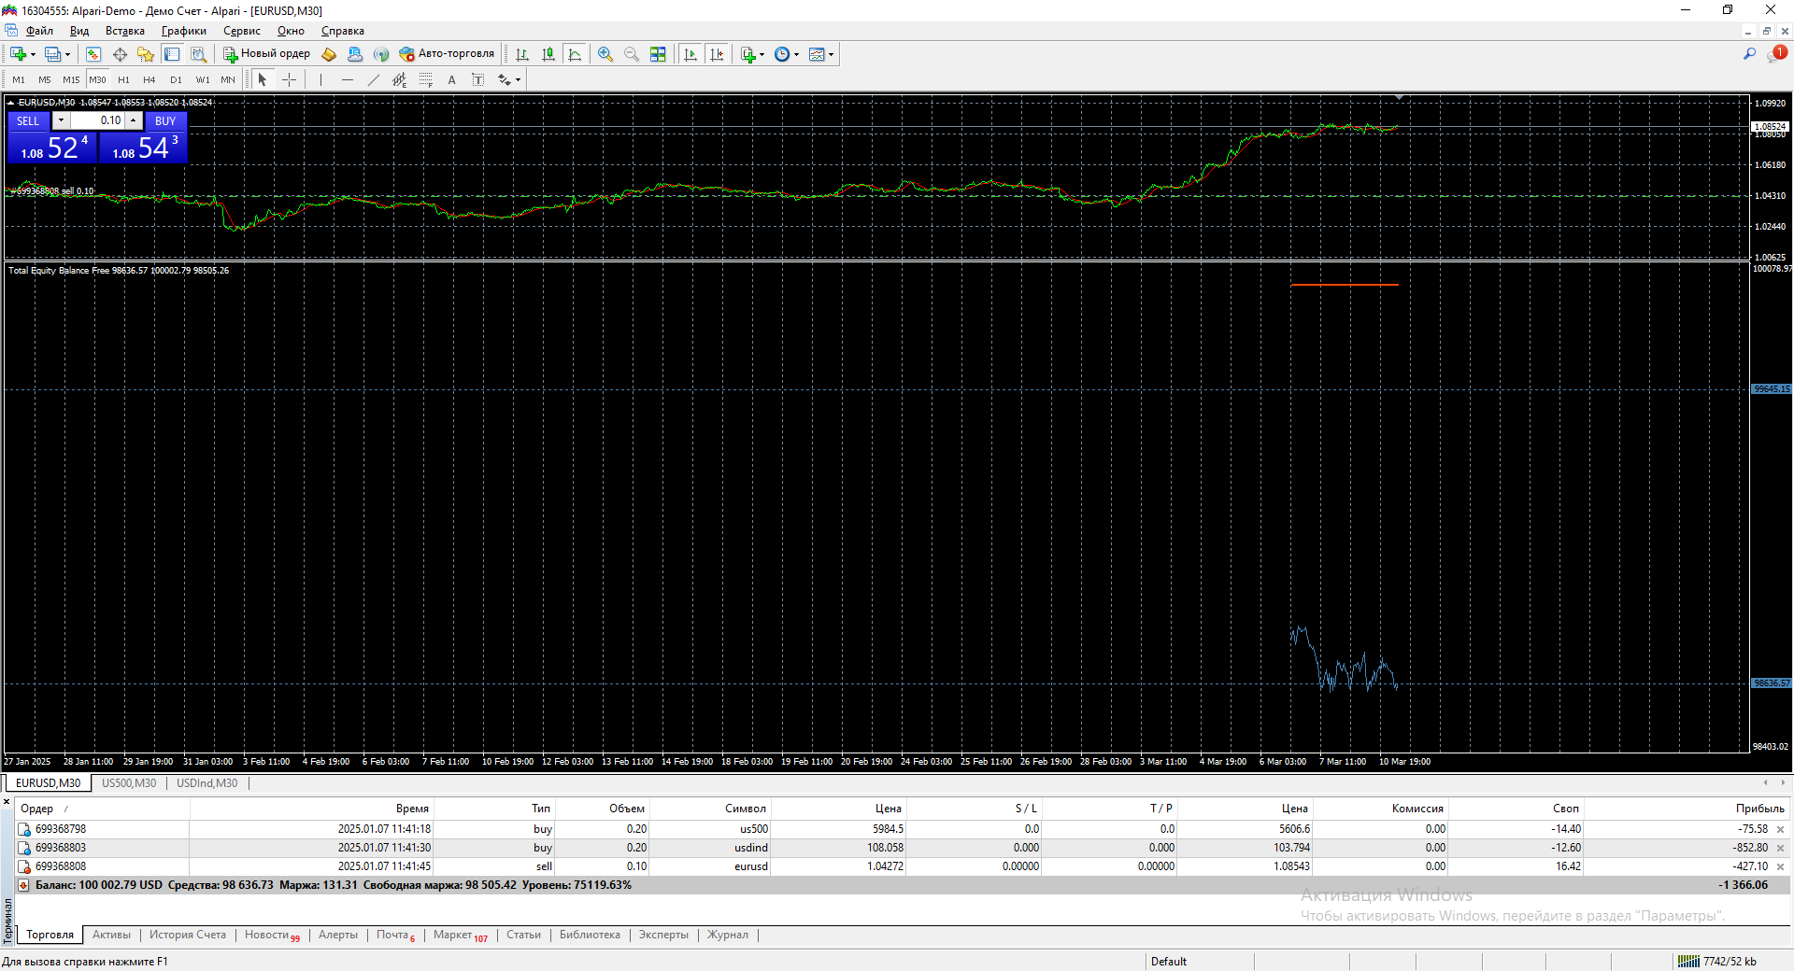The image size is (1794, 971).
Task: Select the text label tool
Action: (477, 80)
